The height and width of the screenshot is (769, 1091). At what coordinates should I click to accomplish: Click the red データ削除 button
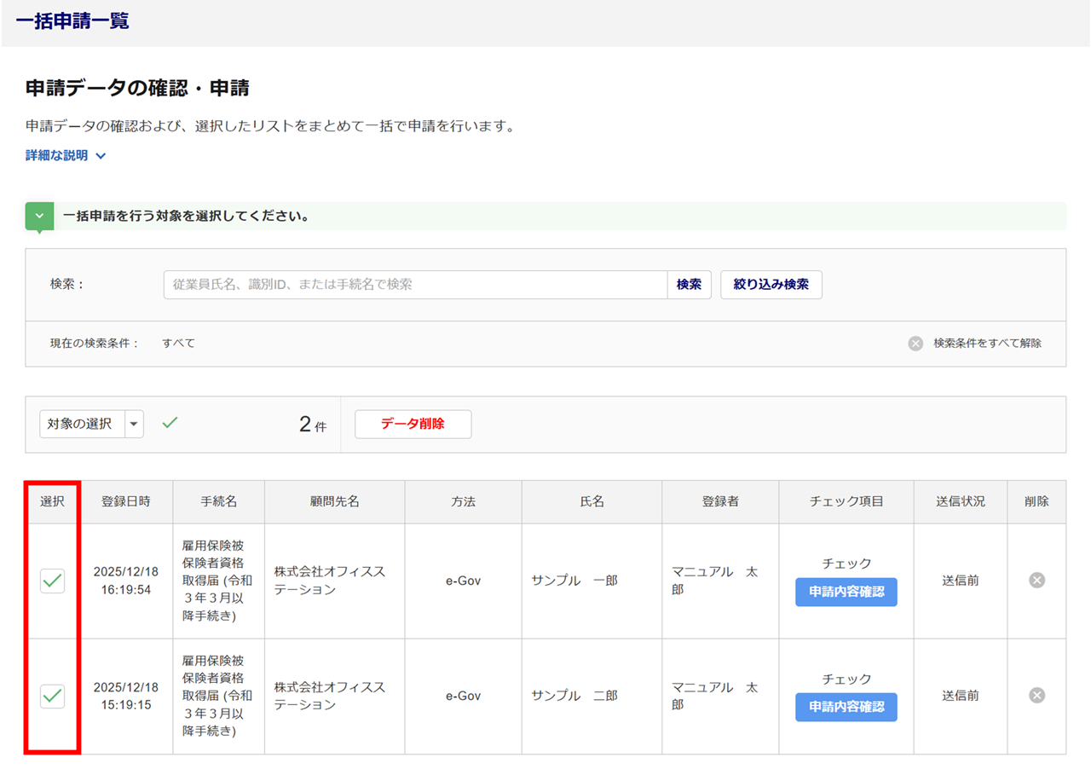click(x=413, y=424)
